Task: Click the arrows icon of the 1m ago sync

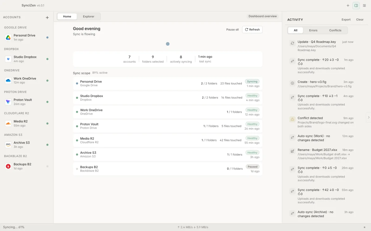Action: [292, 61]
